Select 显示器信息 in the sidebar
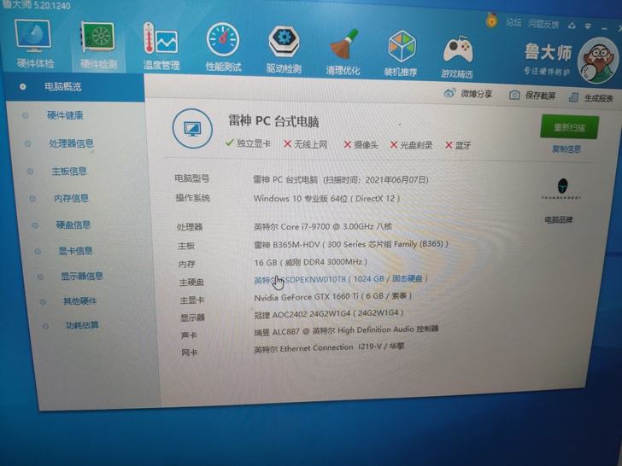Screen dimensions: 622x466 [82, 276]
